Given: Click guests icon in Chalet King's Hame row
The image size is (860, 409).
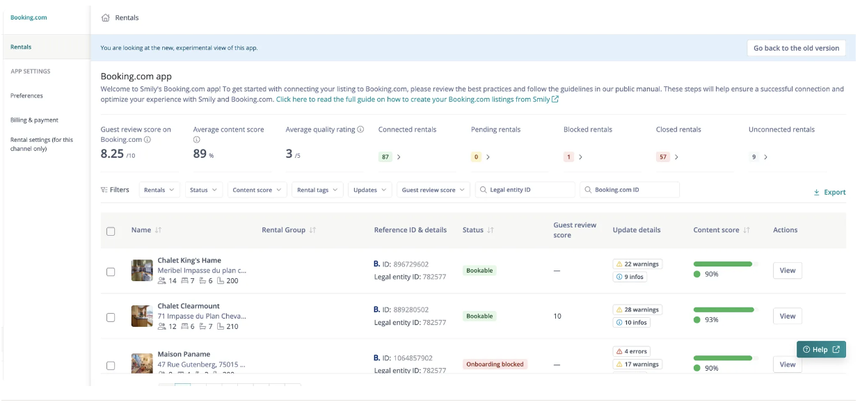Looking at the screenshot, I should pos(162,281).
